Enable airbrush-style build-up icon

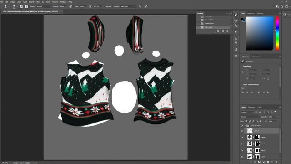click(90, 6)
